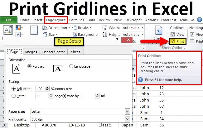
Task: Switch to the Header/Footer tab
Action: [53, 52]
